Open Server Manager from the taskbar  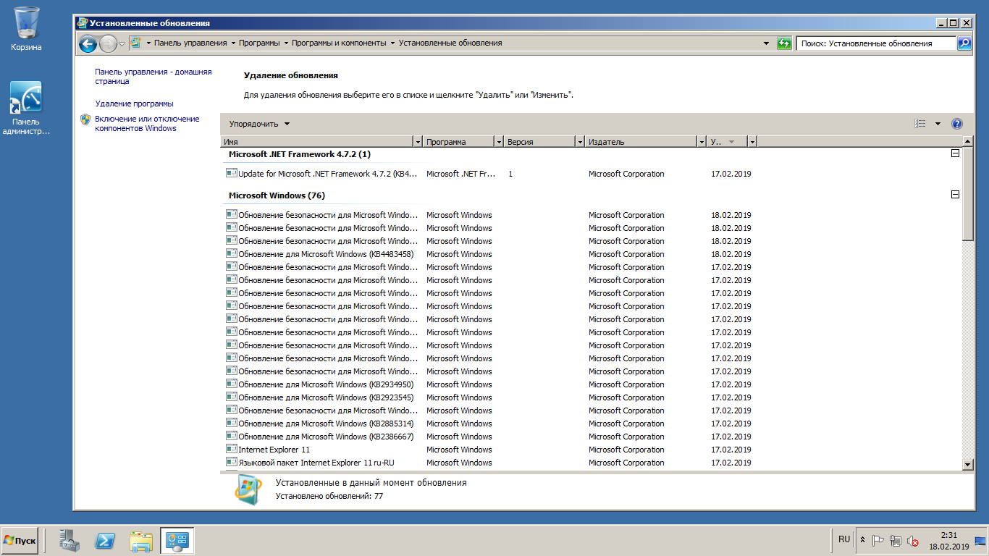tap(70, 540)
